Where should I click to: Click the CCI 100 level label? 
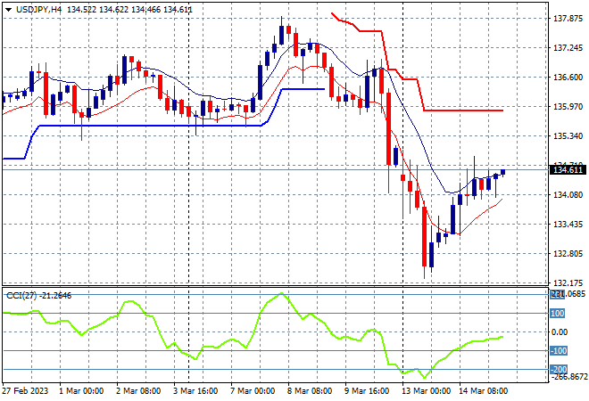click(558, 313)
